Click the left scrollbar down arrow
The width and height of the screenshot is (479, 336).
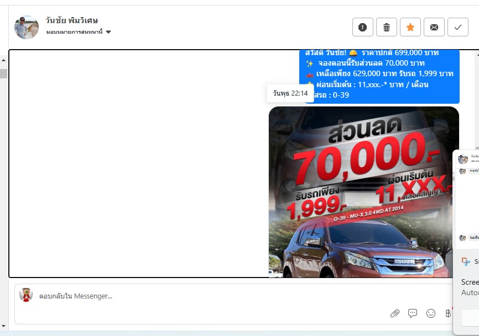pos(4,326)
